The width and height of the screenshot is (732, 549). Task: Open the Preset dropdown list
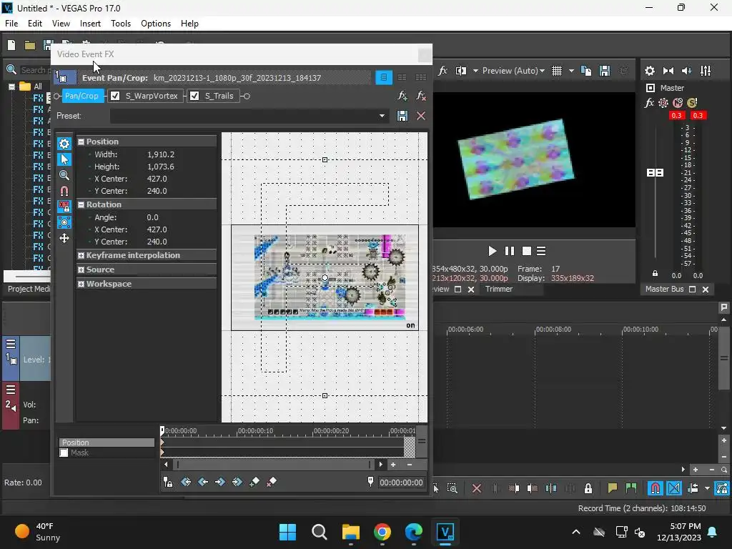(x=382, y=116)
